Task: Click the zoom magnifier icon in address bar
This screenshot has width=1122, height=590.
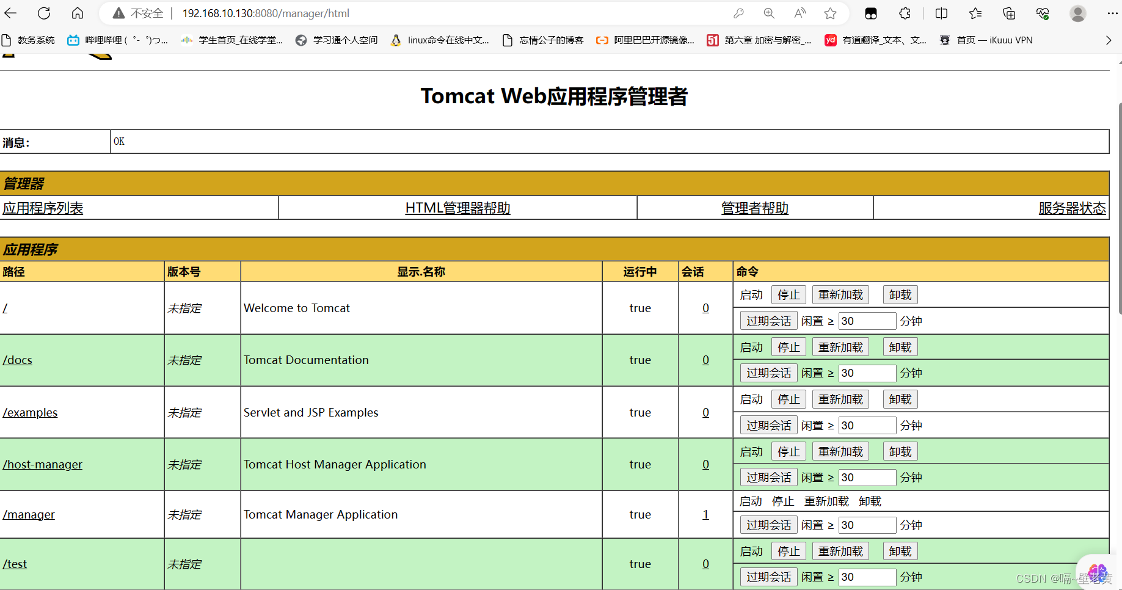Action: [x=769, y=13]
